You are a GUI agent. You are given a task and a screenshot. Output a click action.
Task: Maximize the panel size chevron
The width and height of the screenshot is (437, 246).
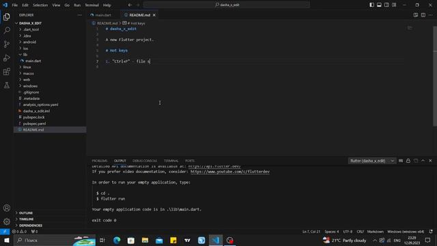coord(423,161)
